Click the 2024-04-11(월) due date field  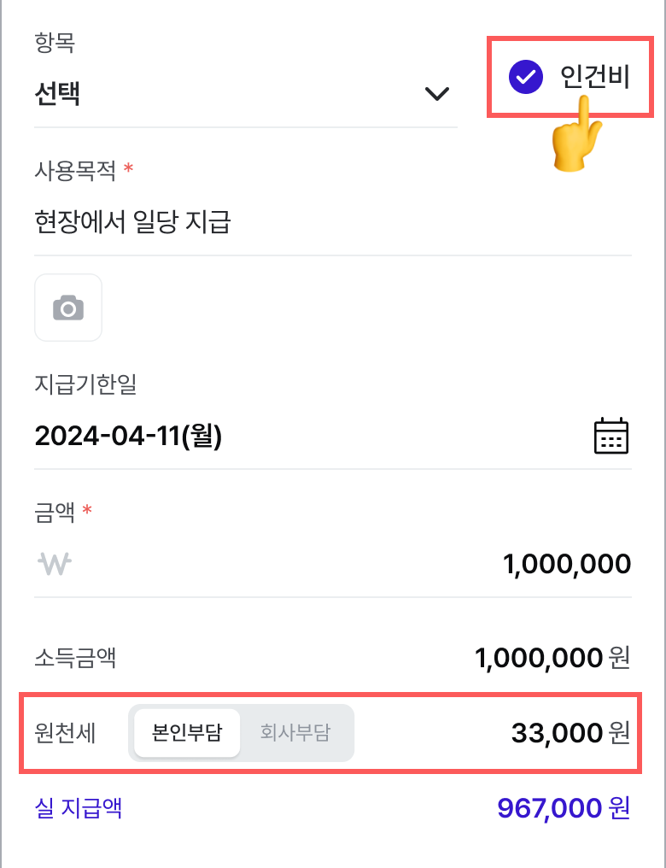[333, 436]
